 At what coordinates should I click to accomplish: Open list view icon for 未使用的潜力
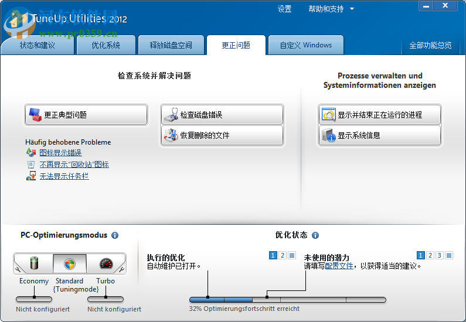pyautogui.click(x=449, y=255)
